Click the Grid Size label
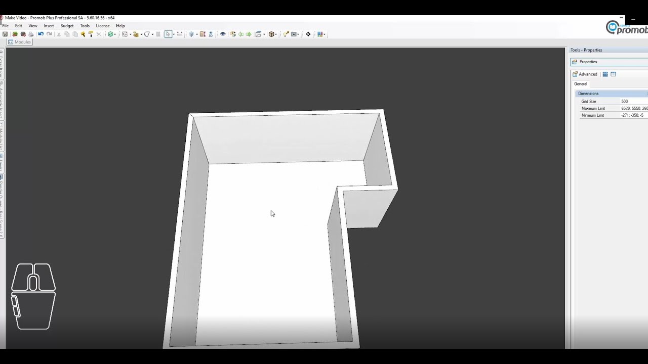Image resolution: width=648 pixels, height=364 pixels. pyautogui.click(x=589, y=102)
